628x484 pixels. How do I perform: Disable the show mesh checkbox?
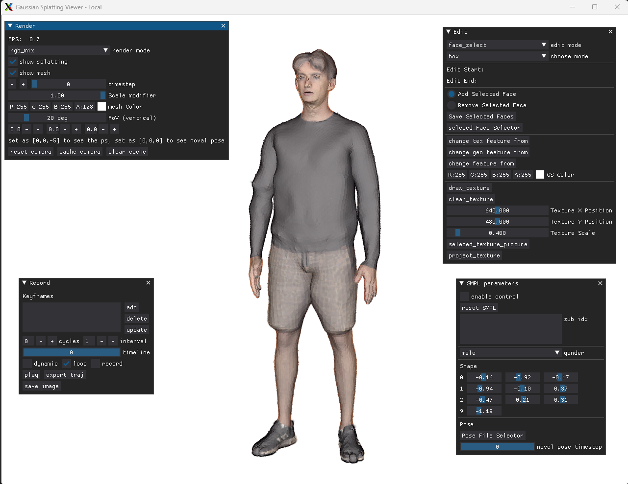(13, 73)
